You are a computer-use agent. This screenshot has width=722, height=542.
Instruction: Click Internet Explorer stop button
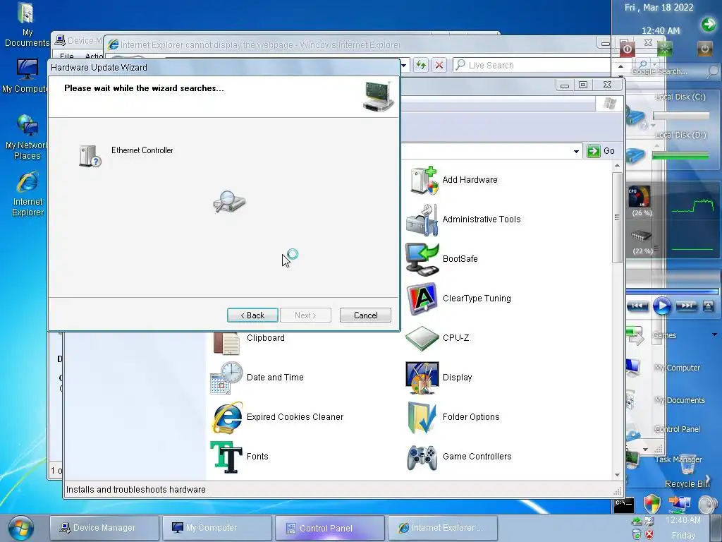pyautogui.click(x=439, y=65)
